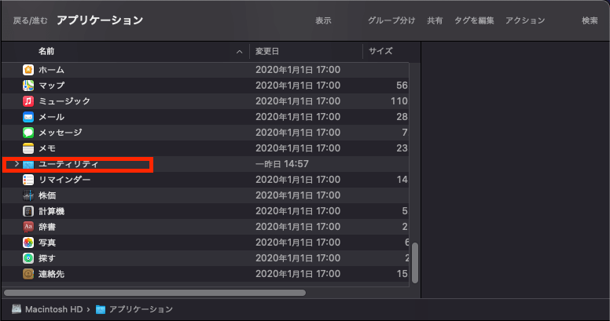Open the アクション toolbar menu

coord(525,20)
